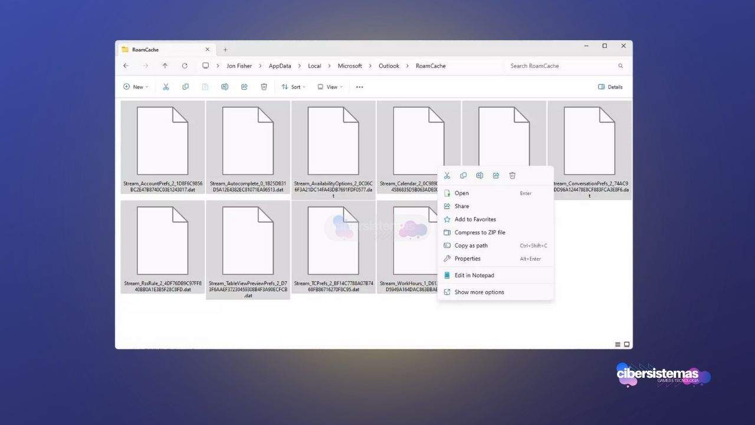This screenshot has width=755, height=425.
Task: Click Delete icon in the context menu
Action: (513, 175)
